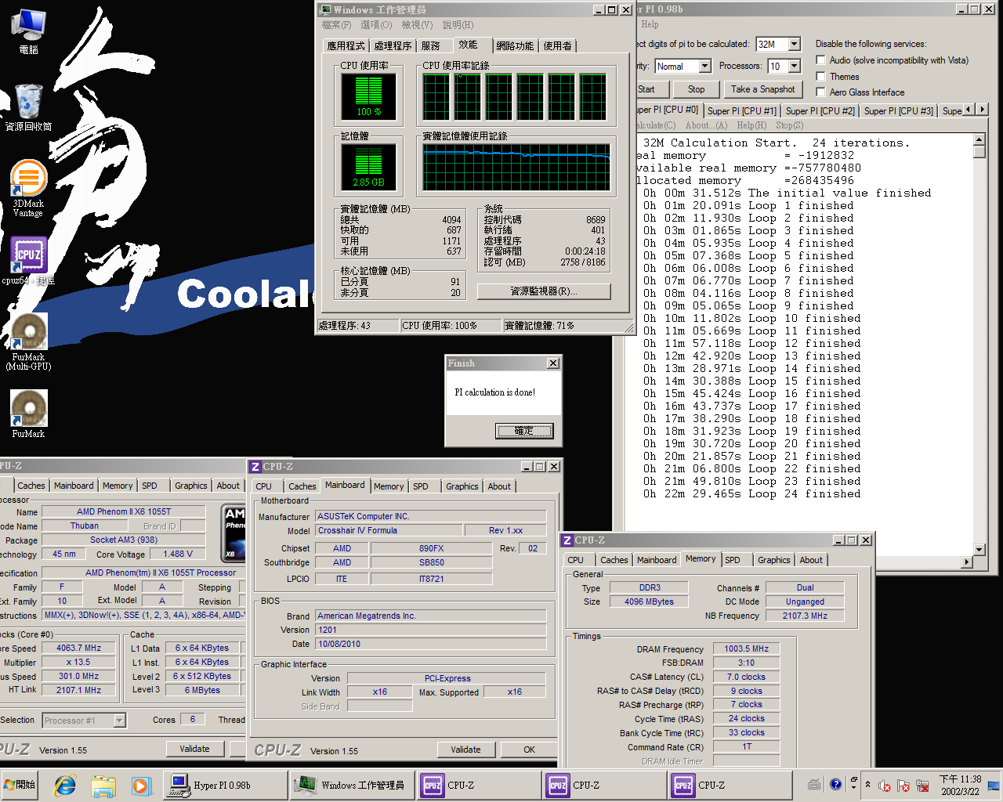Click the Hyper PI log vertical scrollbar up arrow
The height and width of the screenshot is (802, 1003).
(979, 139)
